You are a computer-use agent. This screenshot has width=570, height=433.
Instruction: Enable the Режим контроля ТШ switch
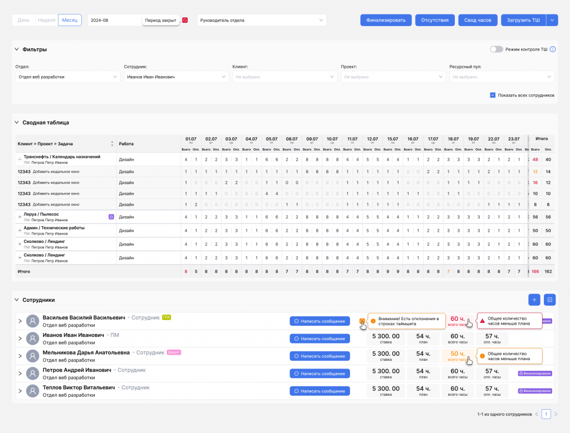pyautogui.click(x=496, y=49)
